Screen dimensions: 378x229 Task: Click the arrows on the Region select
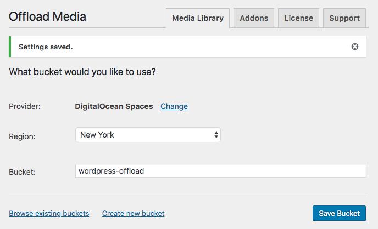[216, 135]
